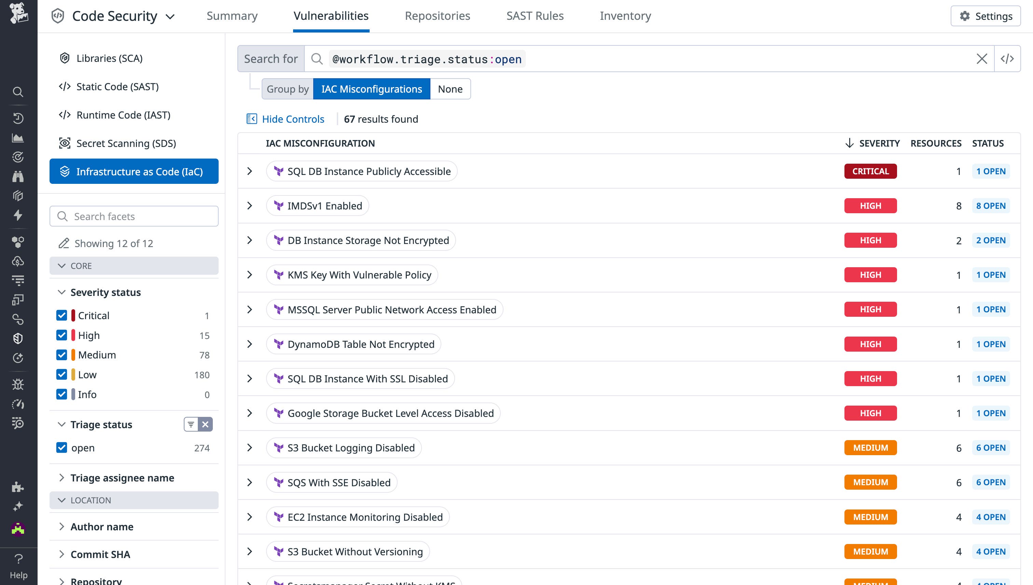Uncheck the Critical severity filter
Viewport: 1033px width, 585px height.
(62, 315)
